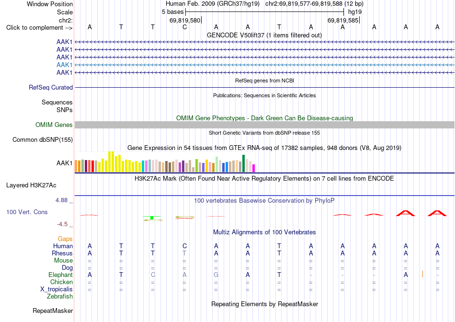
Task: Click the hg19 label beside the scale bar
Action: tap(355, 12)
